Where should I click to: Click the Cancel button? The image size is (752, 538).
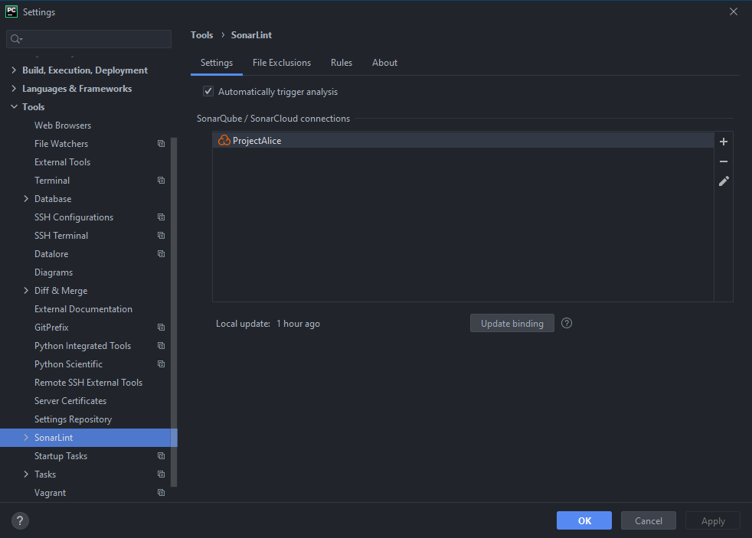click(649, 520)
